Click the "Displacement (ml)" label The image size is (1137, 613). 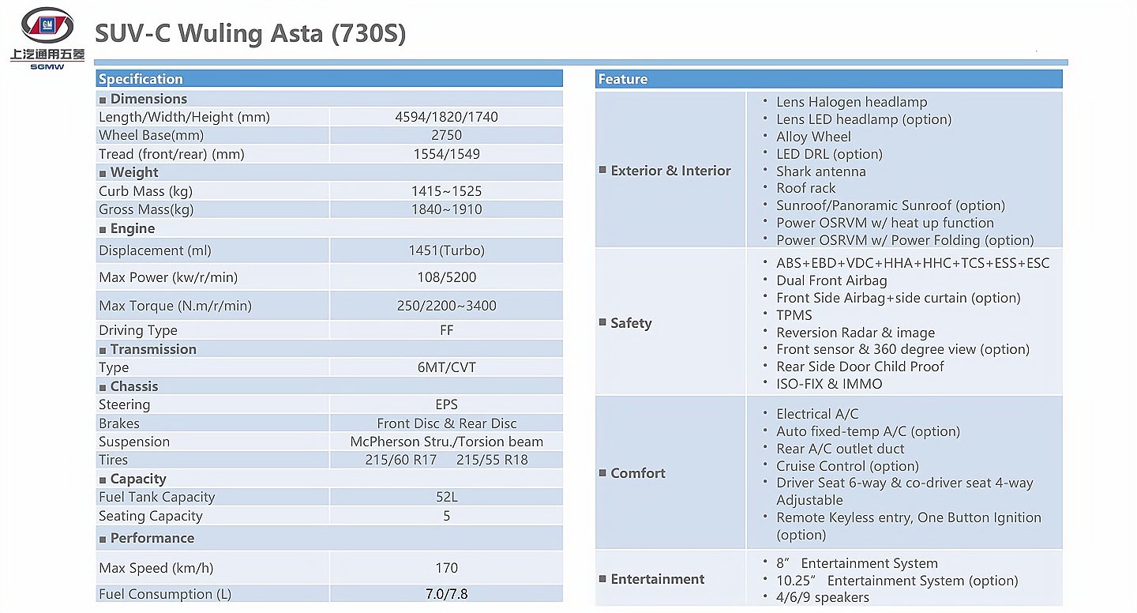(x=155, y=250)
